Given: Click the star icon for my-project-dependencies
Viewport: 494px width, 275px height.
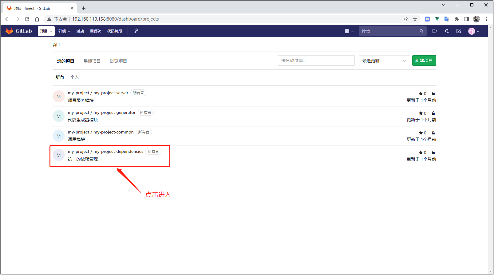Looking at the screenshot, I should click(421, 153).
